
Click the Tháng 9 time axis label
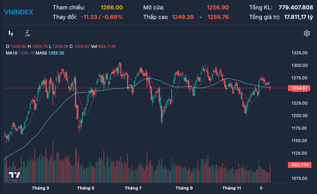[184, 188]
